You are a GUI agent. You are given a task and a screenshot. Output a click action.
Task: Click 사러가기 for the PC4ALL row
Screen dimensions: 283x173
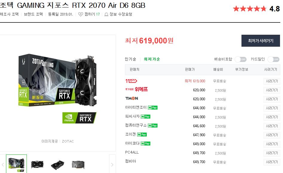click(x=272, y=153)
